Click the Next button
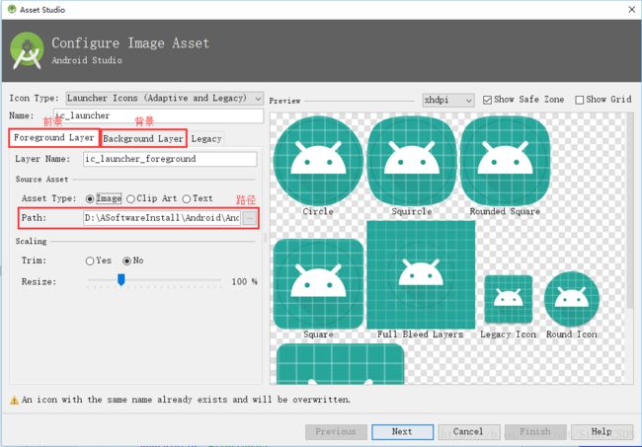642x447 pixels. (x=402, y=432)
